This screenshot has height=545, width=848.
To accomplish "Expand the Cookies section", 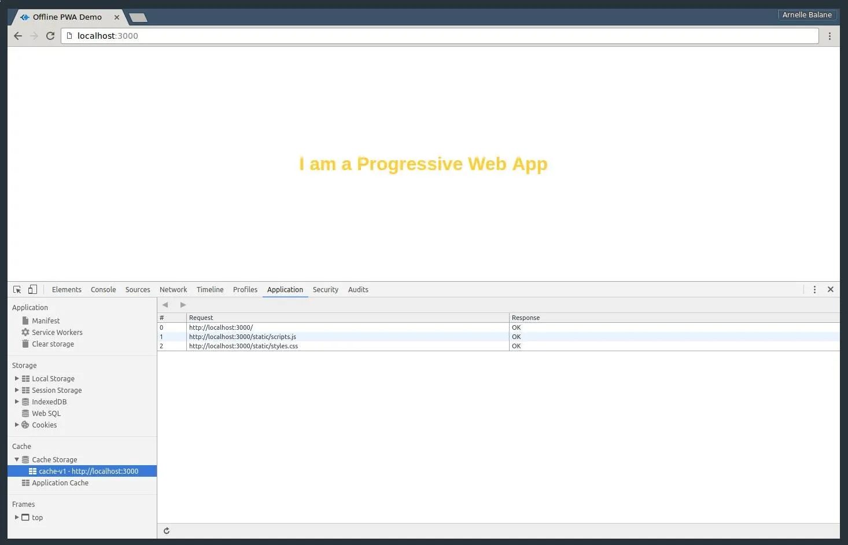I will 16,425.
